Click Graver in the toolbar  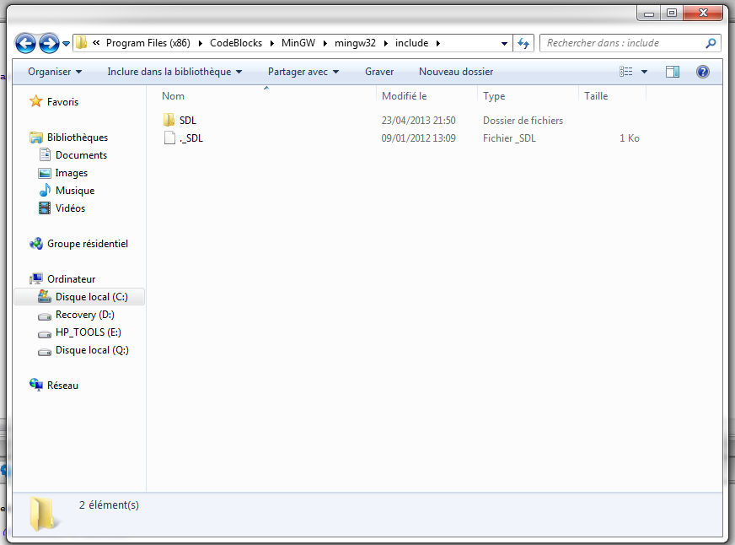pos(379,72)
